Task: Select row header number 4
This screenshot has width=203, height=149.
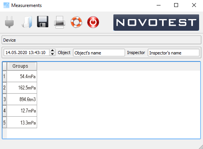Action: point(5,111)
